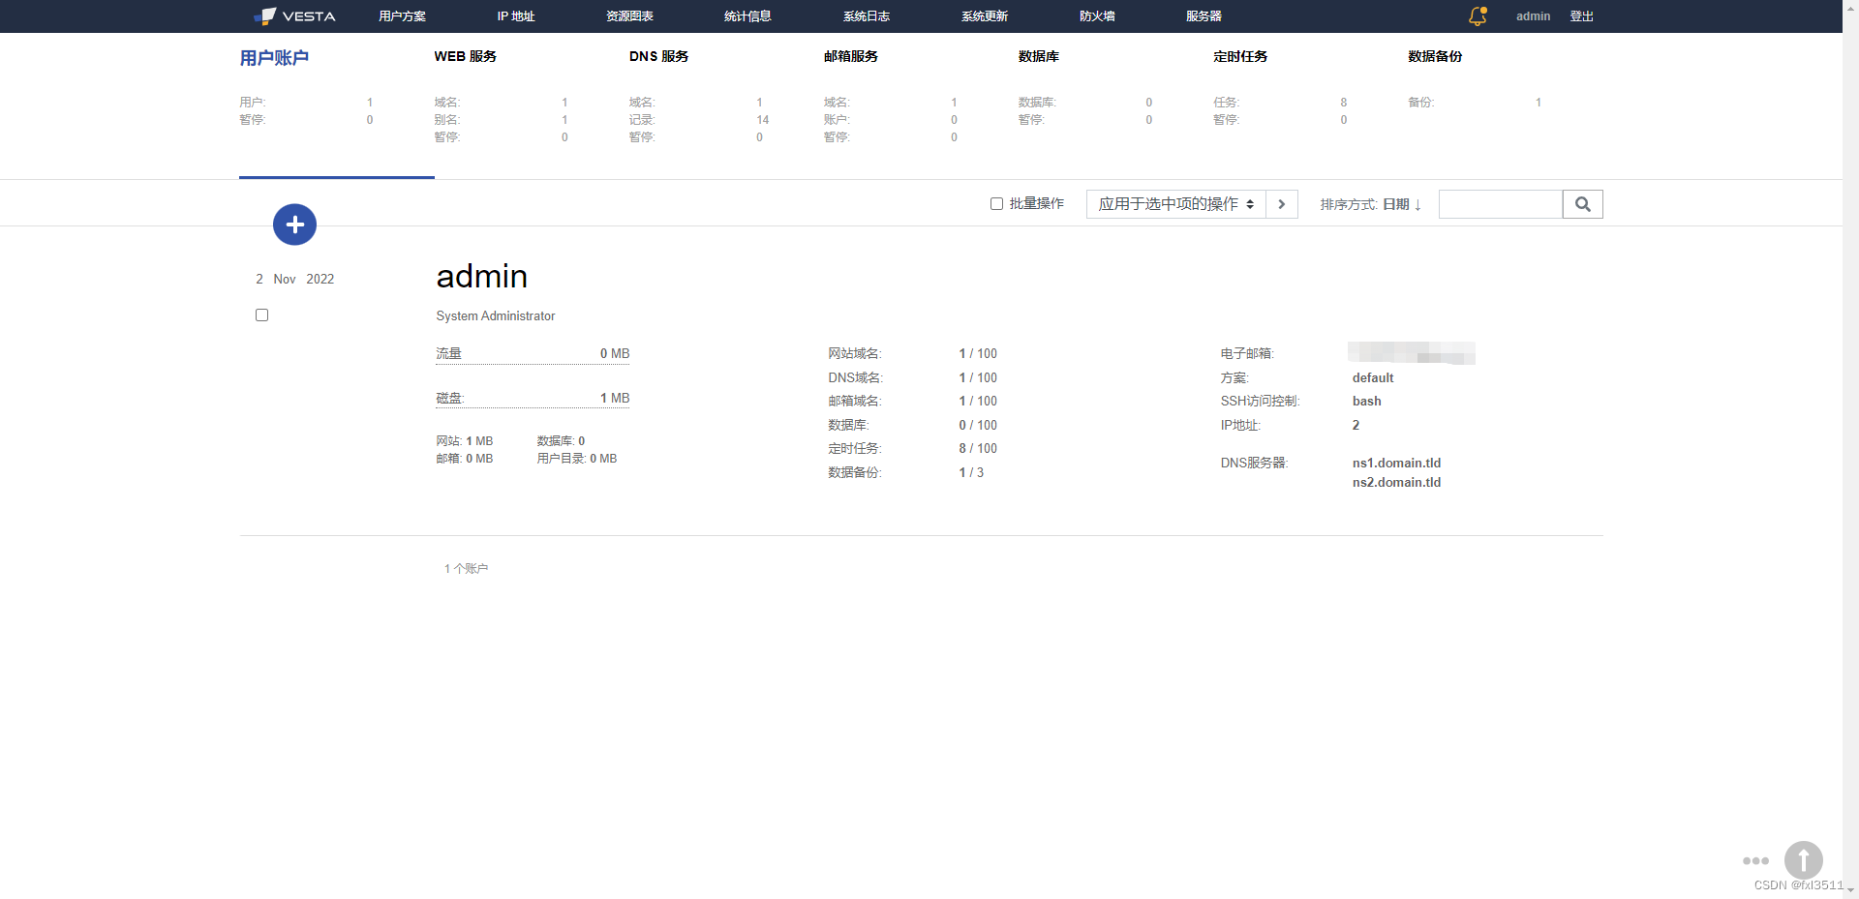This screenshot has height=899, width=1859.
Task: Click the search magnifier button
Action: pos(1583,204)
